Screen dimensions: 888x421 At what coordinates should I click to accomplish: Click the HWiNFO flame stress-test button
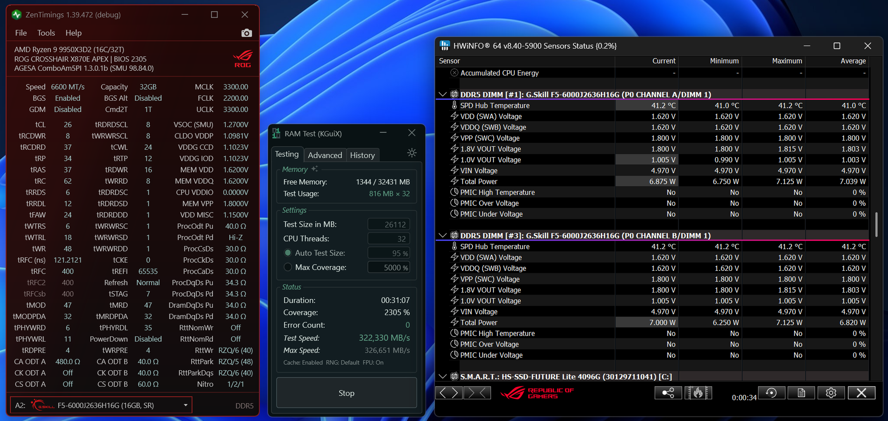pyautogui.click(x=698, y=393)
